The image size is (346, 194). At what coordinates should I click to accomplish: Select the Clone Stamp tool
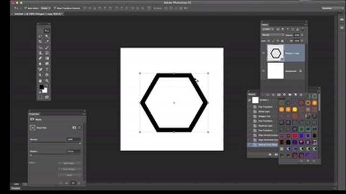pyautogui.click(x=41, y=53)
